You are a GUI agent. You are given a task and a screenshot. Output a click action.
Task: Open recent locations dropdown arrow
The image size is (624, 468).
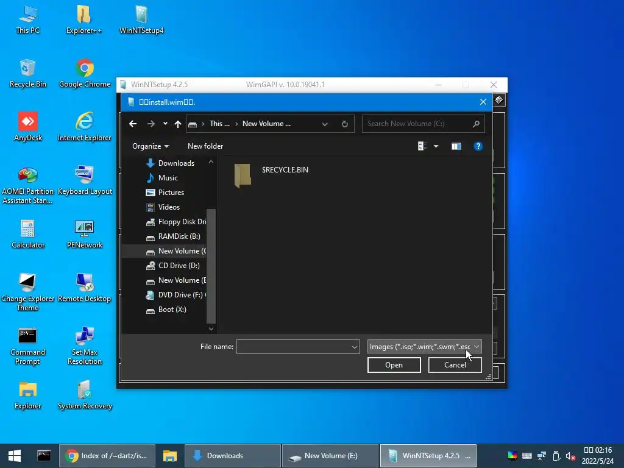tap(165, 124)
